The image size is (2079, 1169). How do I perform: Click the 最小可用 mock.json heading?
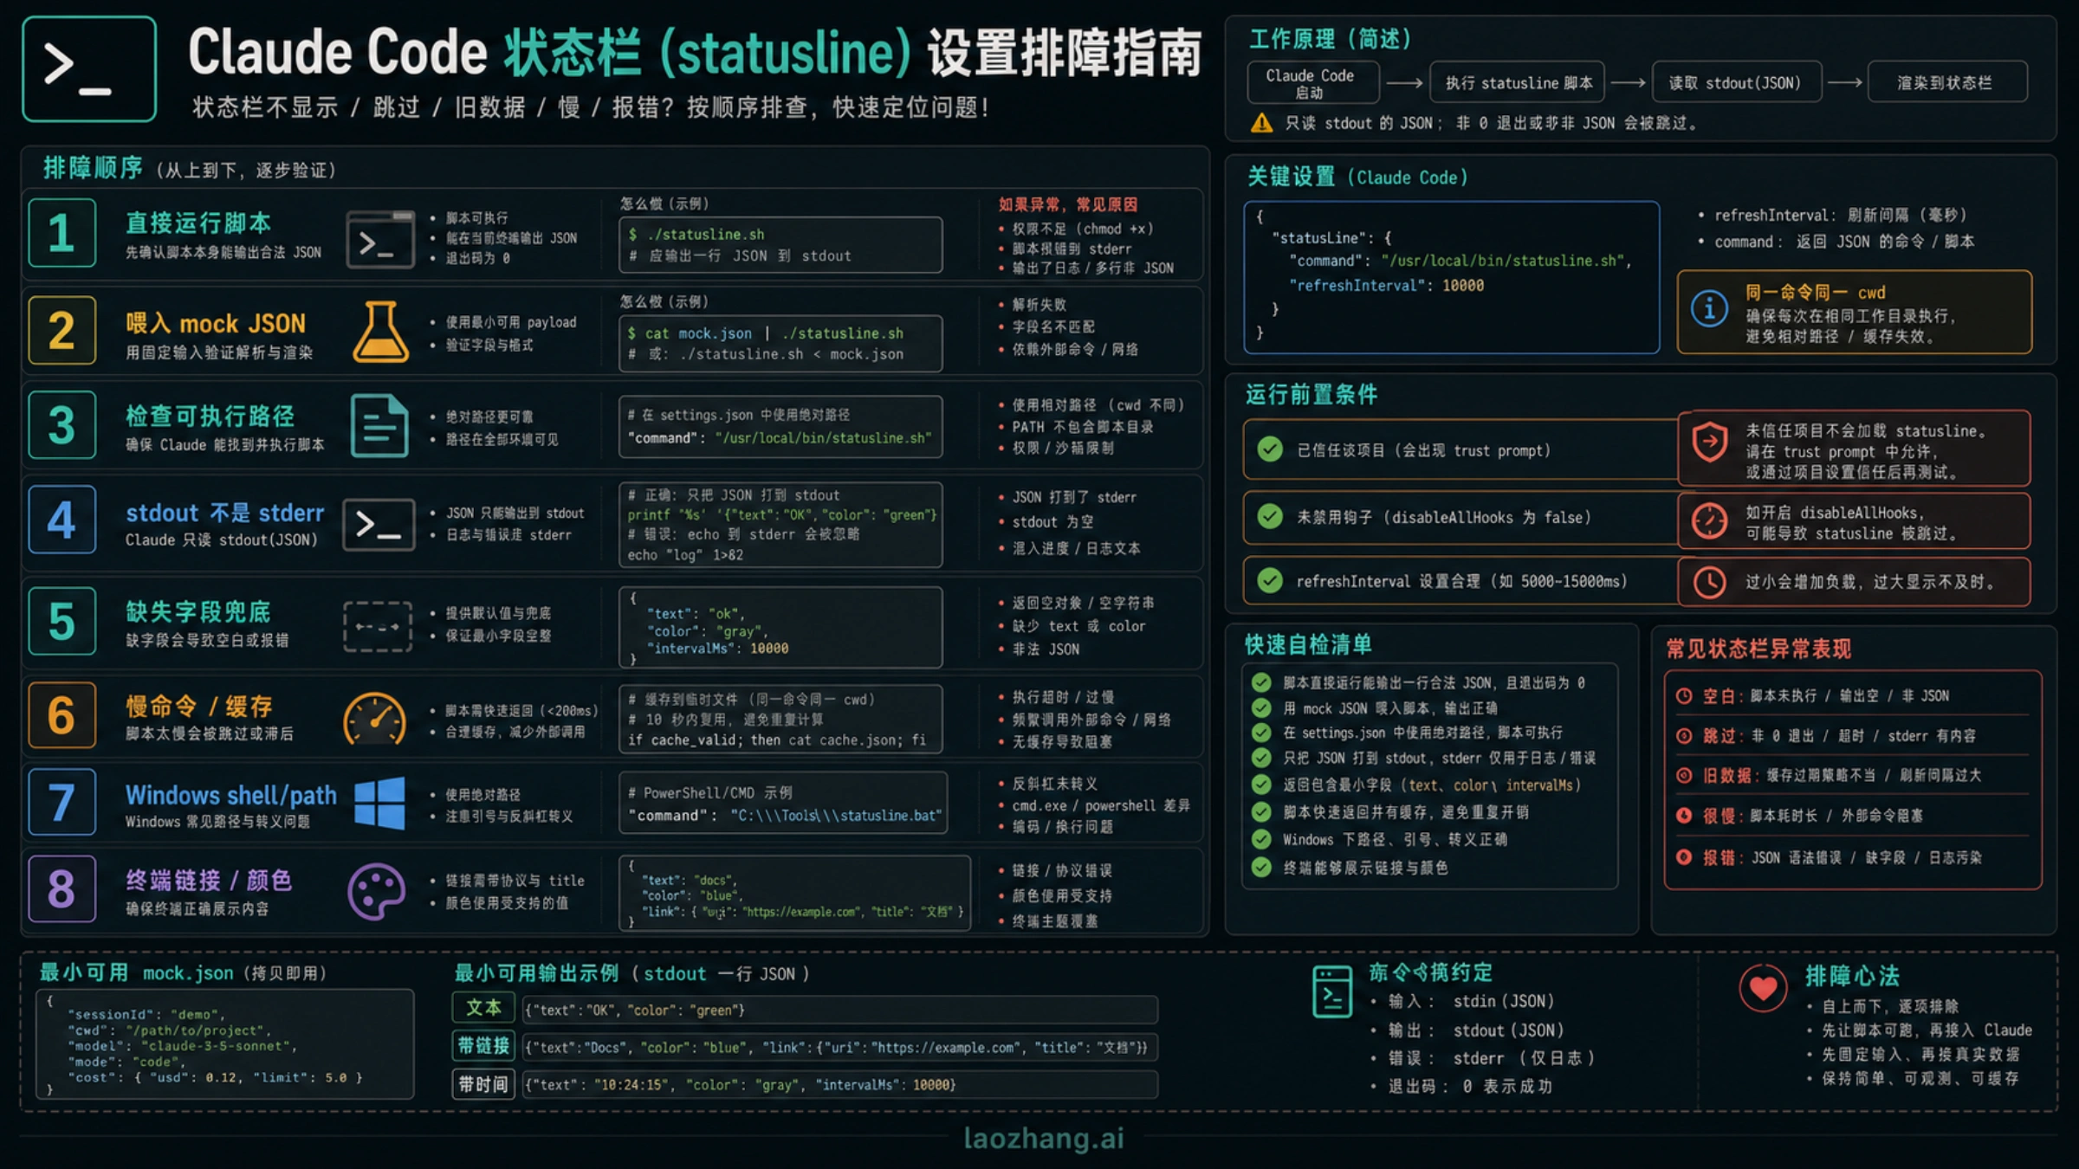click(183, 972)
